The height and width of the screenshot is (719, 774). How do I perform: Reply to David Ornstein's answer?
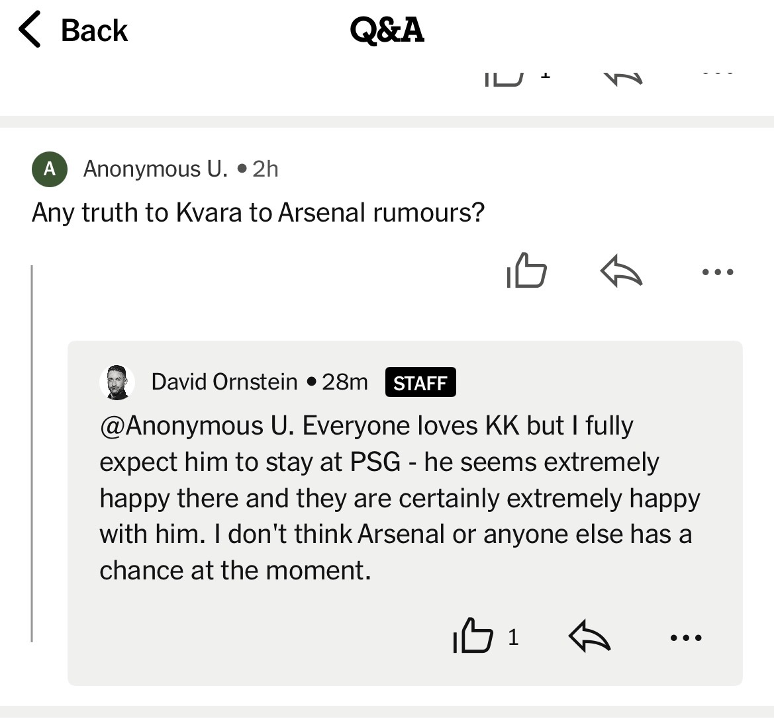click(589, 638)
